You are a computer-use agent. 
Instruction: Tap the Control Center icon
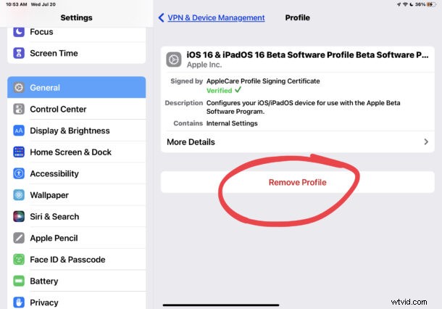[x=19, y=109]
